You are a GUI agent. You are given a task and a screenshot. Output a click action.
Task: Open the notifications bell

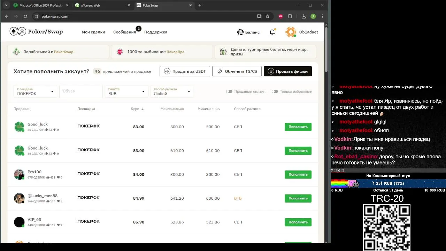(x=272, y=32)
